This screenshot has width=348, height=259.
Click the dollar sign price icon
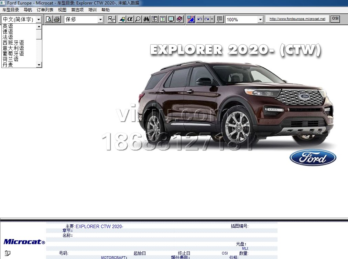(163, 19)
